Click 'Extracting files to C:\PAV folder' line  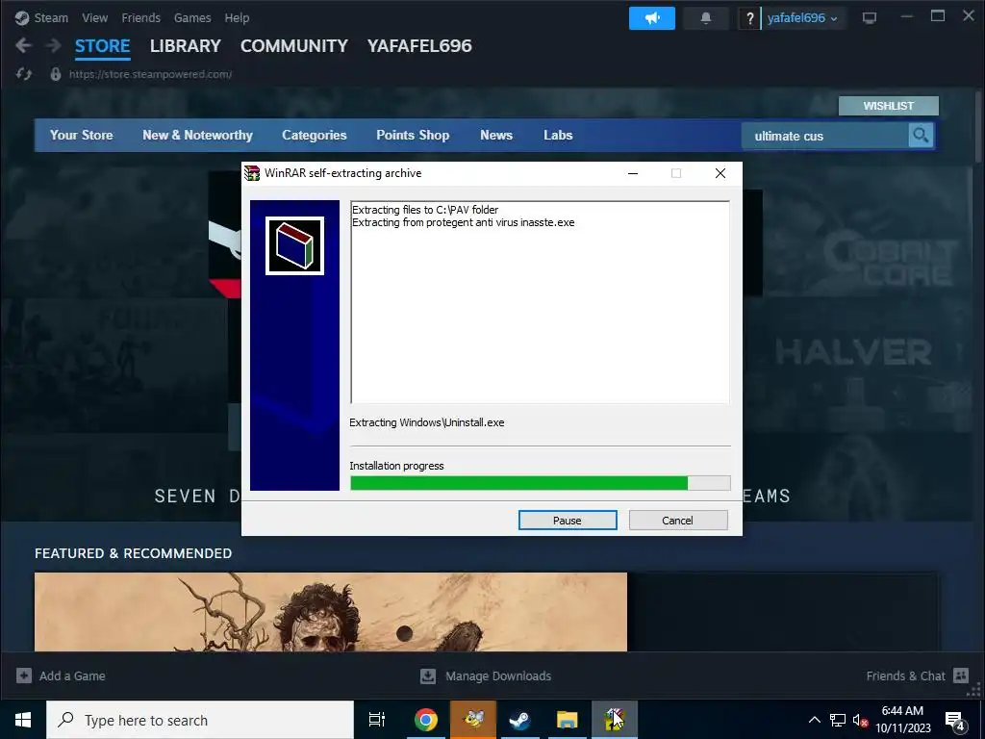(424, 210)
